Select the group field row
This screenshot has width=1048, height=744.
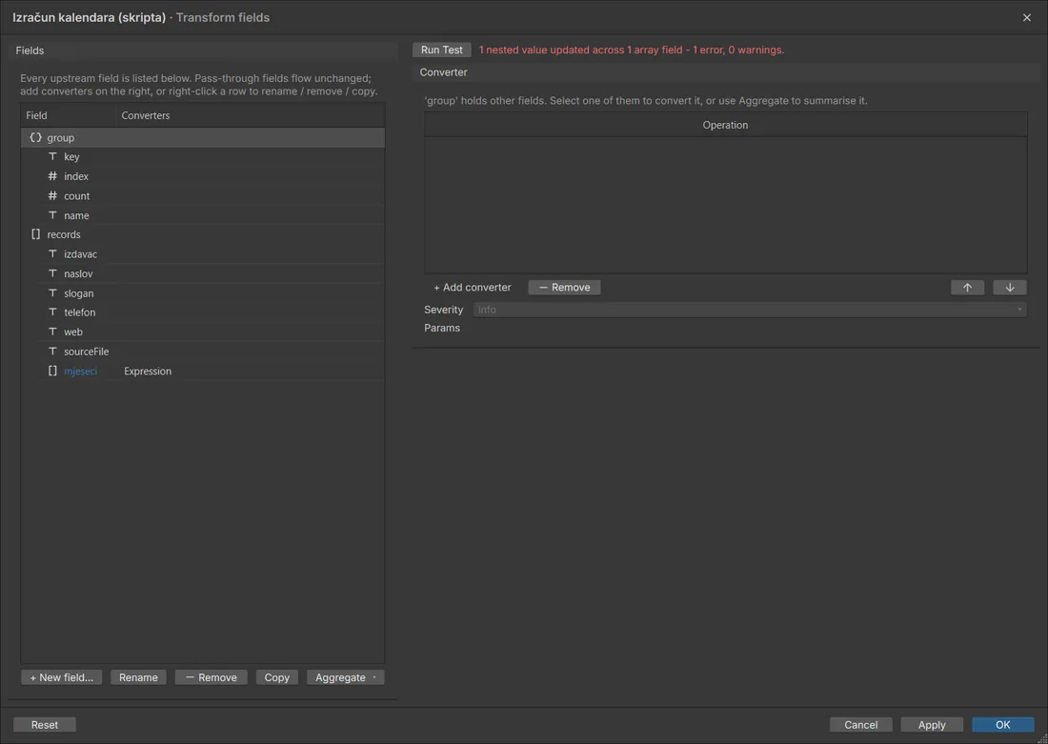point(203,138)
